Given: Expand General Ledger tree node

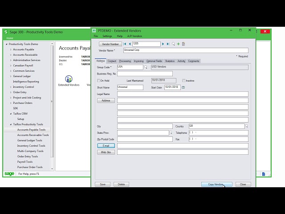Looking at the screenshot, I should (11, 76).
